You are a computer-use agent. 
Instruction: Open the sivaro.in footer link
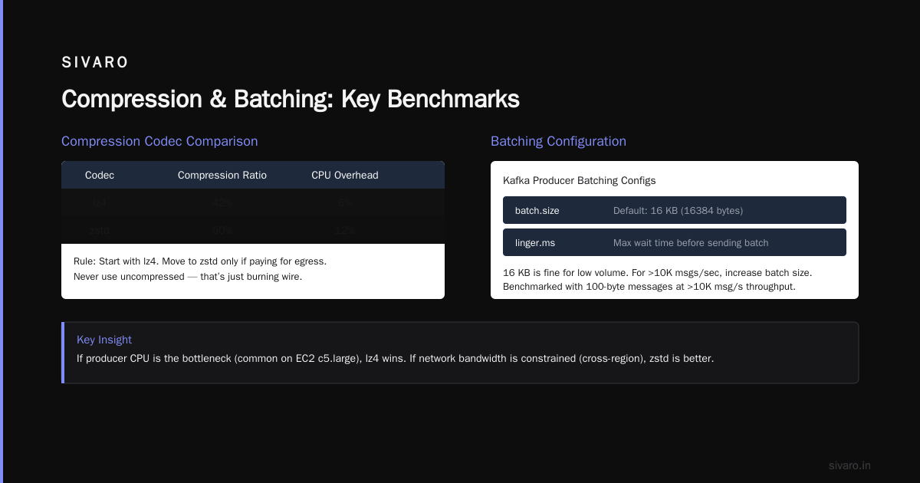pos(849,465)
